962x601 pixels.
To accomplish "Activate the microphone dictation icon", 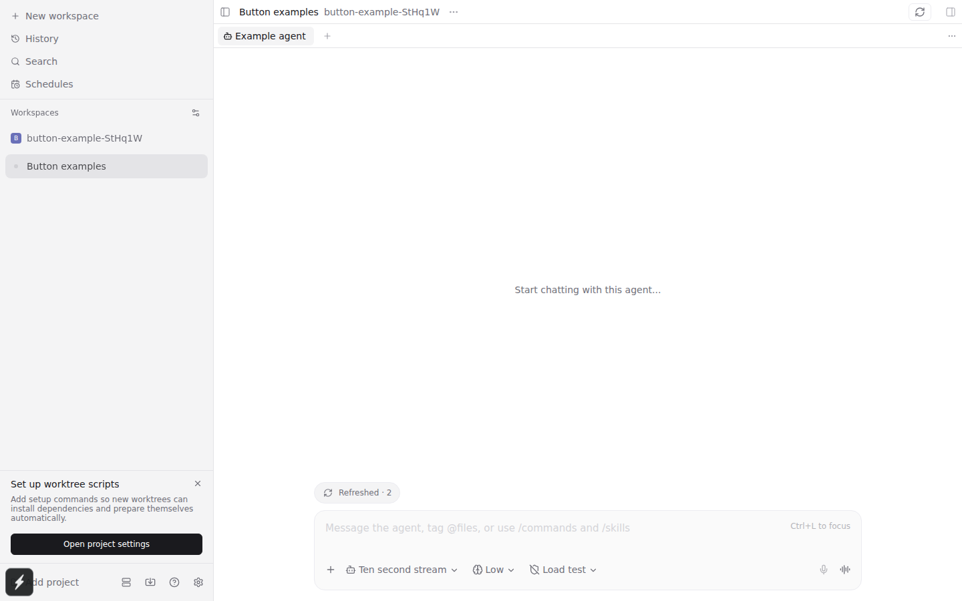I will (824, 570).
